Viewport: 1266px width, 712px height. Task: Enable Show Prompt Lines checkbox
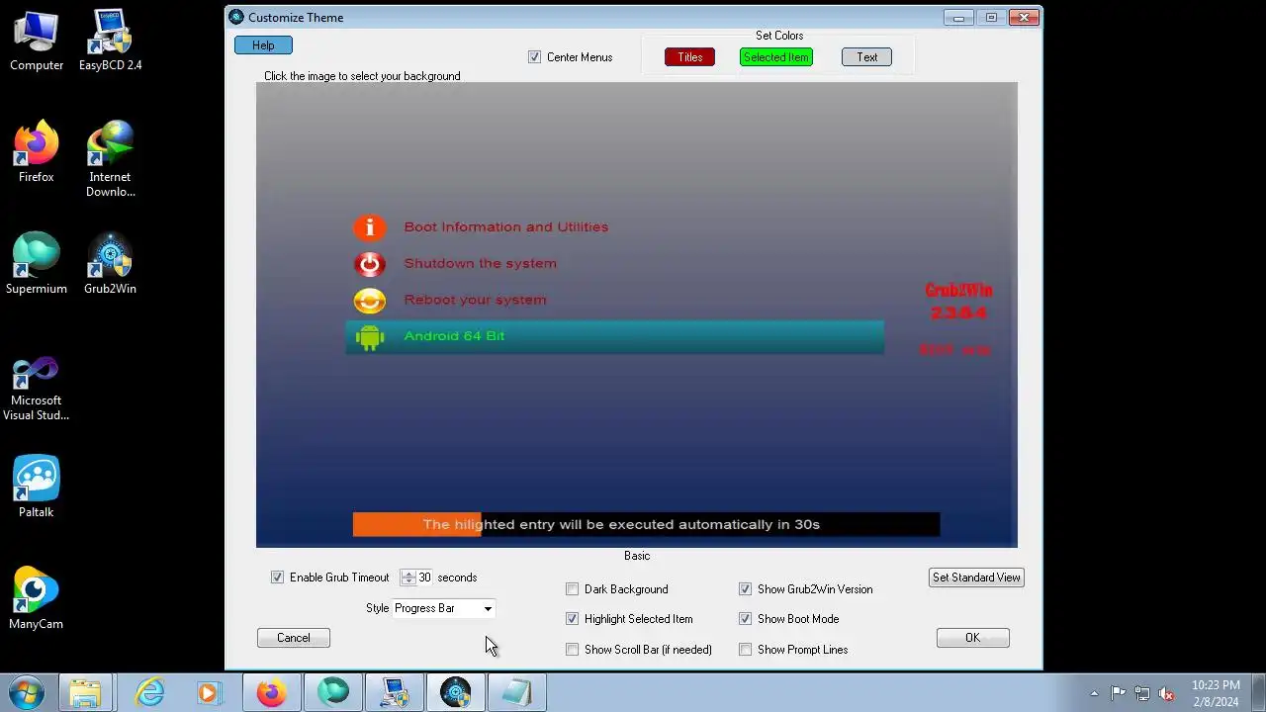tap(745, 650)
